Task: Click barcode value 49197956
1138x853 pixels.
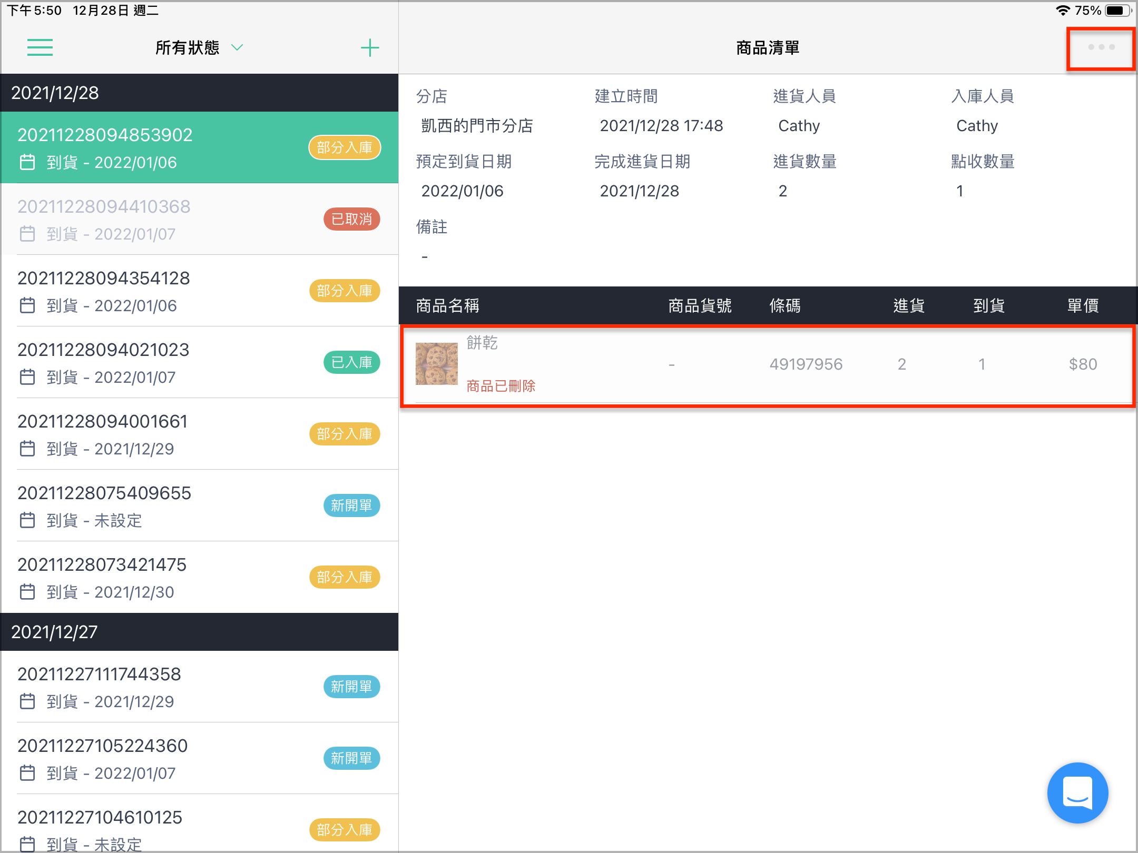Action: click(806, 364)
